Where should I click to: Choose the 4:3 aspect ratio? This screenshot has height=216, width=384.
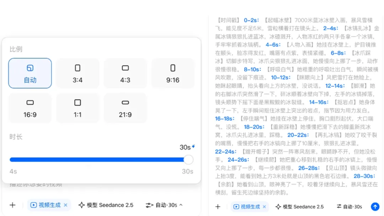tap(125, 73)
